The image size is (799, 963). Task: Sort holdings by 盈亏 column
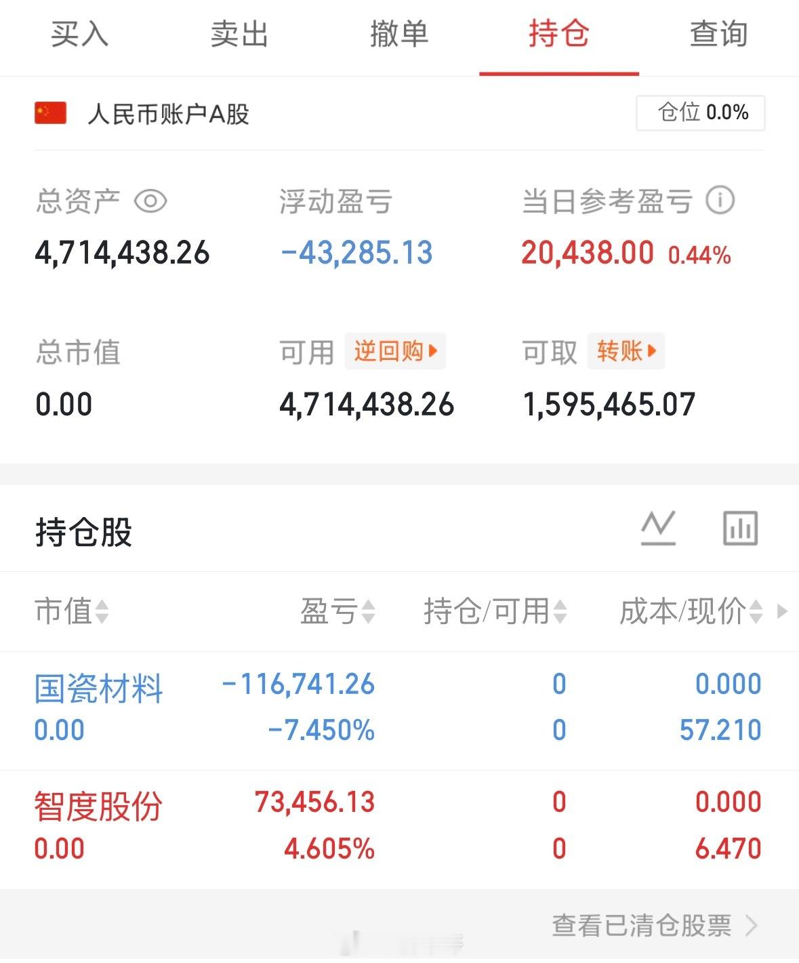pyautogui.click(x=337, y=611)
